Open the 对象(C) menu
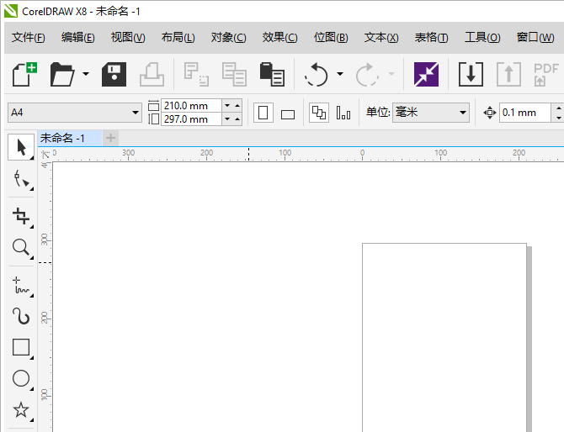Viewport: 564px width, 432px height. [228, 37]
